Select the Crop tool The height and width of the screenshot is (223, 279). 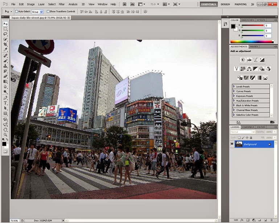pos(5,44)
